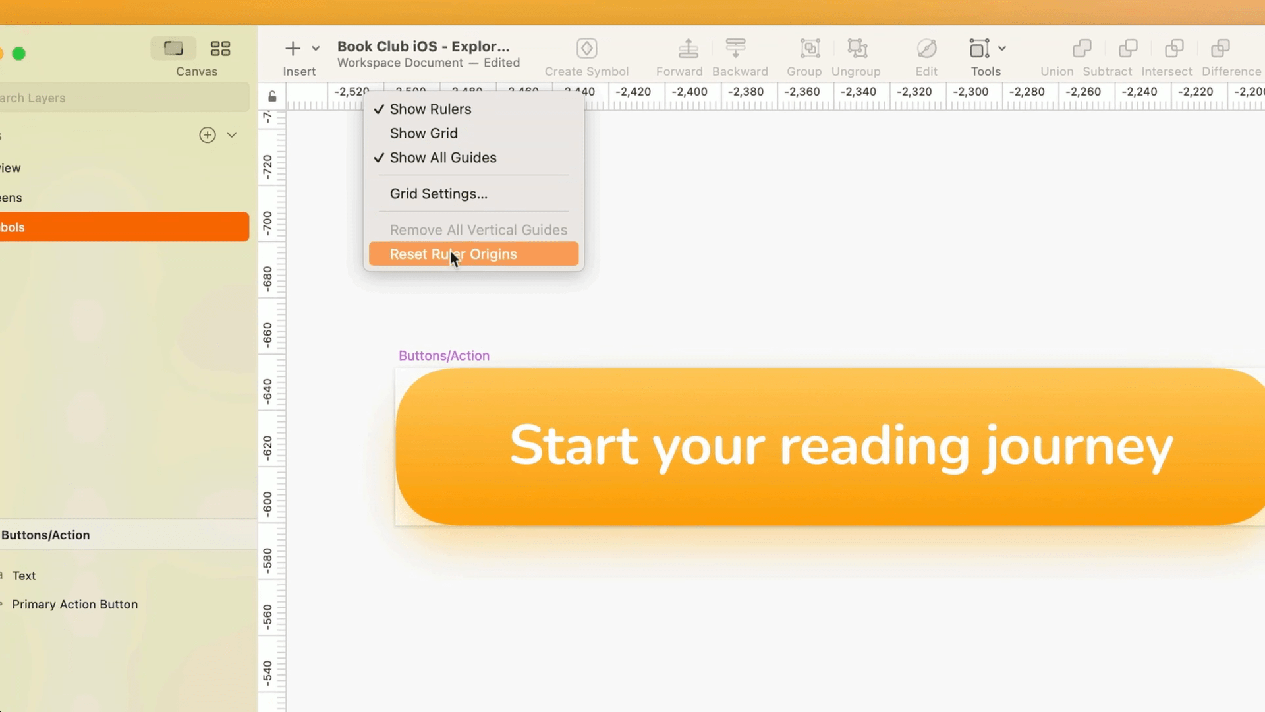Open the Insert dropdown arrow
Screen dimensions: 1265x712
click(316, 48)
